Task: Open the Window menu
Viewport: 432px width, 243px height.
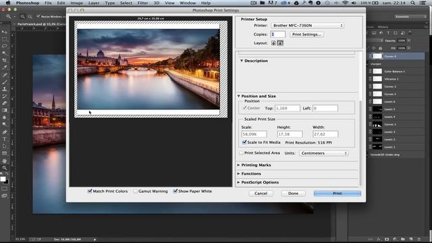Action: [188, 3]
